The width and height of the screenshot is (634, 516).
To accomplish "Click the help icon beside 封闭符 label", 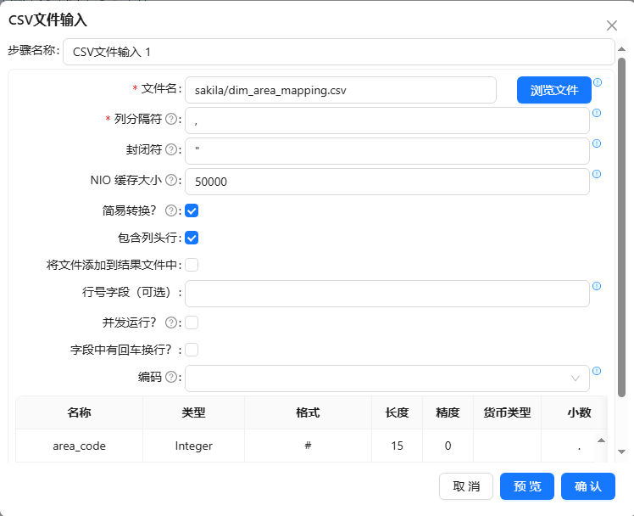I will point(170,150).
